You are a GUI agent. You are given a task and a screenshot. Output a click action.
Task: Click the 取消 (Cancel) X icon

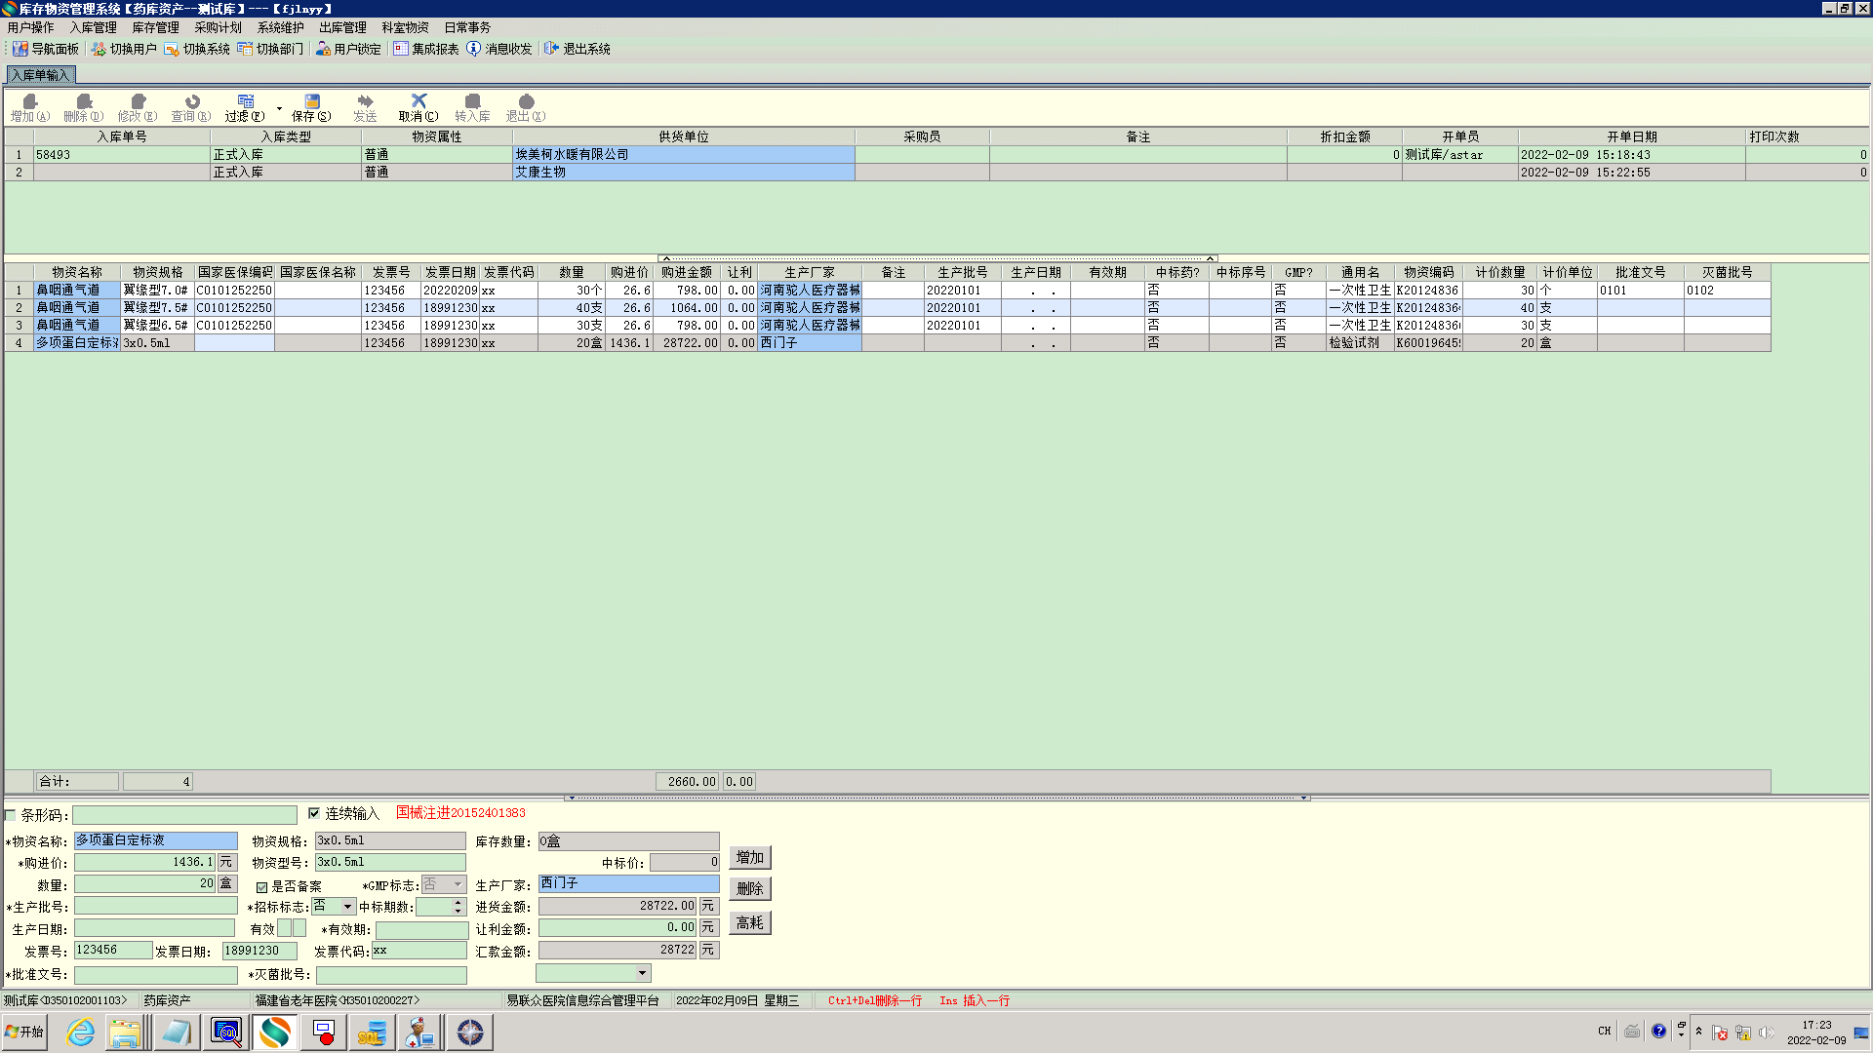[418, 101]
